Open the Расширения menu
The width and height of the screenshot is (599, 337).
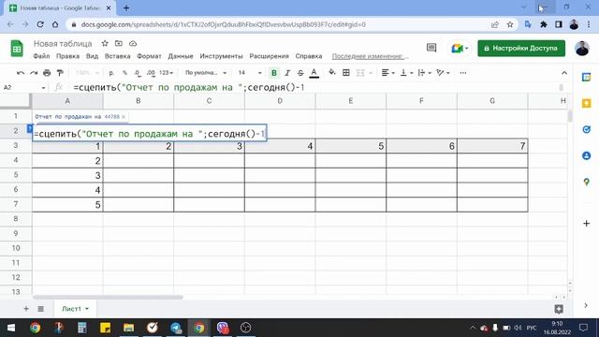point(269,56)
